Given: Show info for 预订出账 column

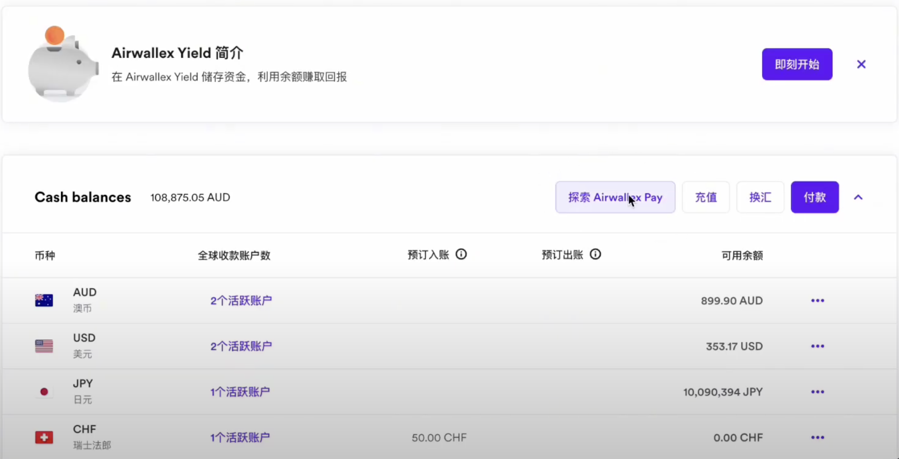Looking at the screenshot, I should click(595, 254).
